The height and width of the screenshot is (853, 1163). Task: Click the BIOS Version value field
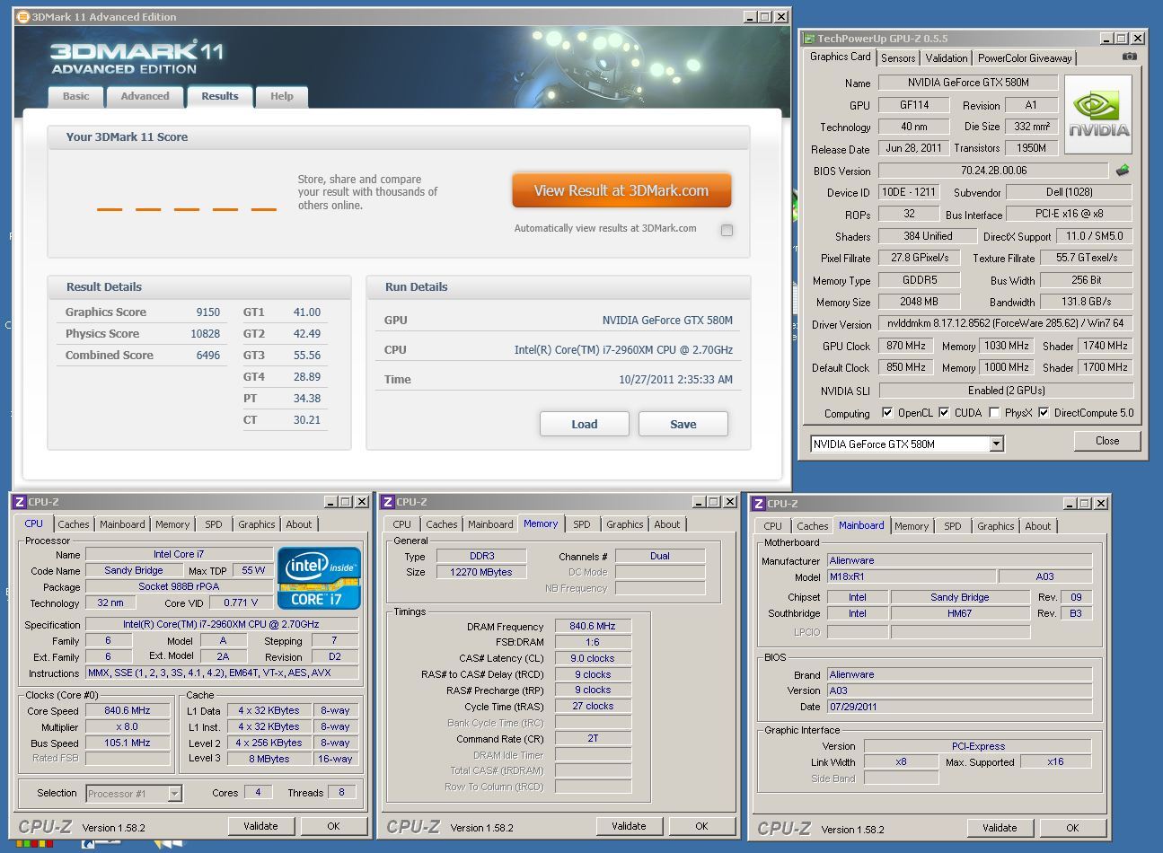pyautogui.click(x=992, y=171)
